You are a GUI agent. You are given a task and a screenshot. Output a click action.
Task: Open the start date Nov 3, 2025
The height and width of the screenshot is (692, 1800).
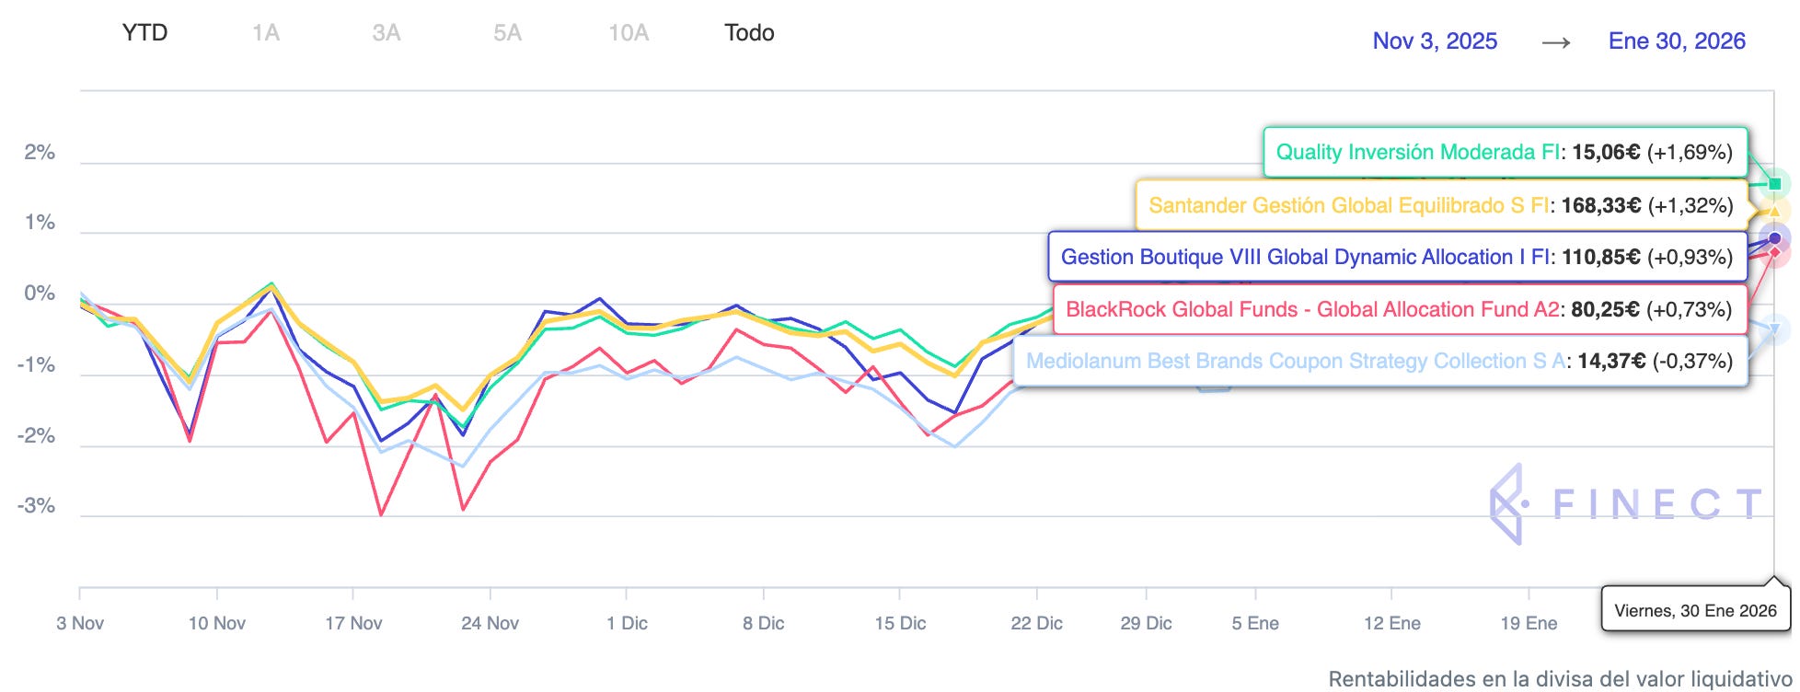point(1435,41)
